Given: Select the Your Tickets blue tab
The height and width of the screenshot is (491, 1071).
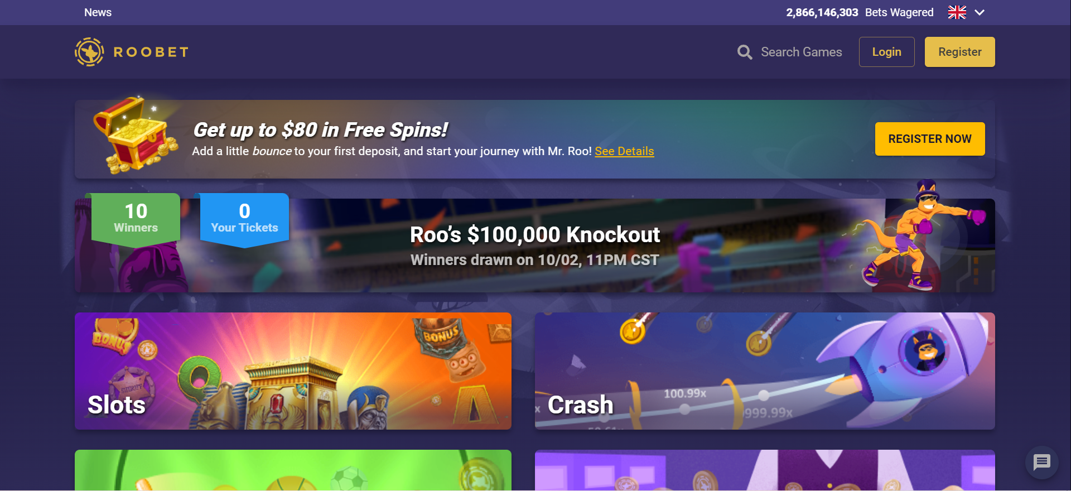Looking at the screenshot, I should pyautogui.click(x=244, y=219).
